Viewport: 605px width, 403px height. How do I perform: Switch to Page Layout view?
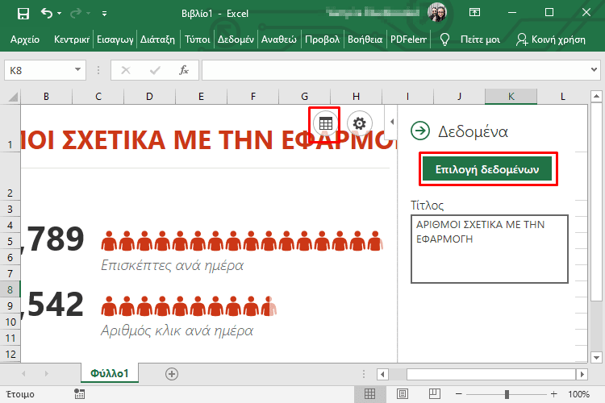(403, 394)
